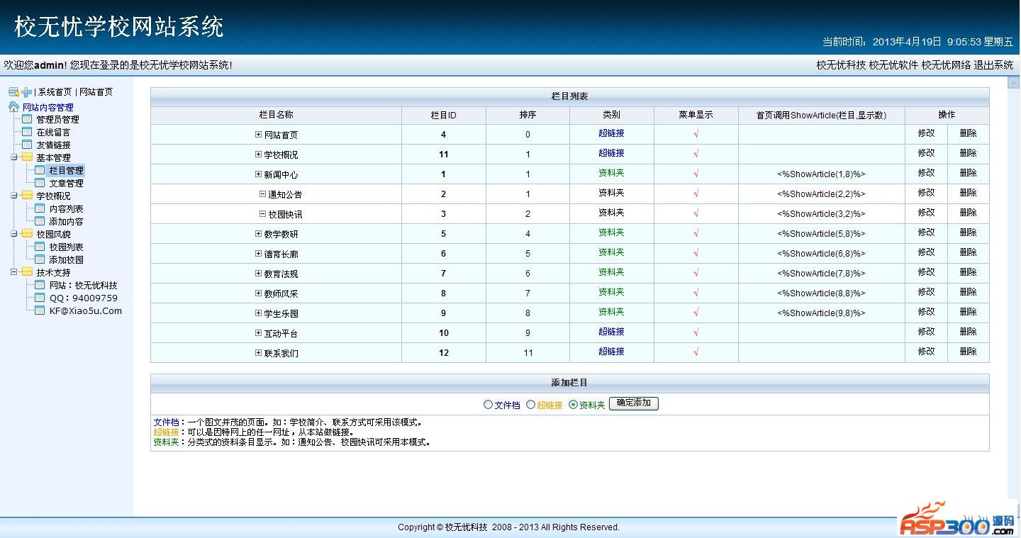Collapse the 技术支持 tree node
Viewport: 1021px width, 538px height.
pos(13,272)
